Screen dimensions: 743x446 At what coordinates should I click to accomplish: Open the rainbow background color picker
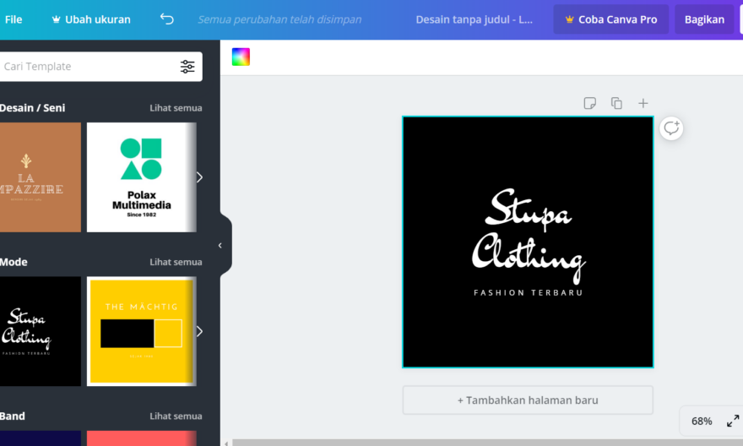point(241,57)
